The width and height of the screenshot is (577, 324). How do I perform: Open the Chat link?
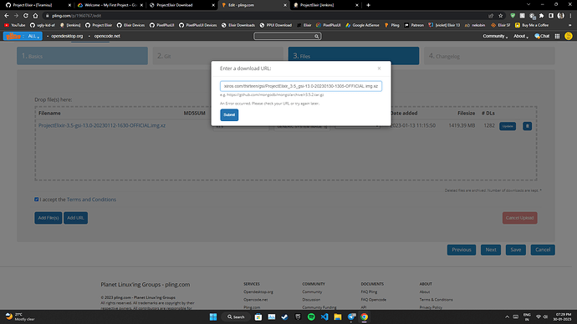click(x=542, y=36)
